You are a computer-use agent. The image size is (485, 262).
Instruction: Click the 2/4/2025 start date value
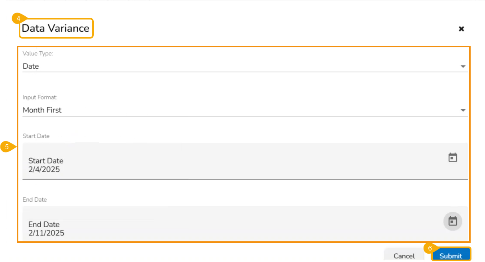click(44, 169)
